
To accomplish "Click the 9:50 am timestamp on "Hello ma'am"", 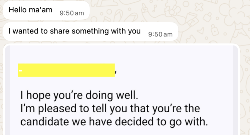I will [72, 13].
